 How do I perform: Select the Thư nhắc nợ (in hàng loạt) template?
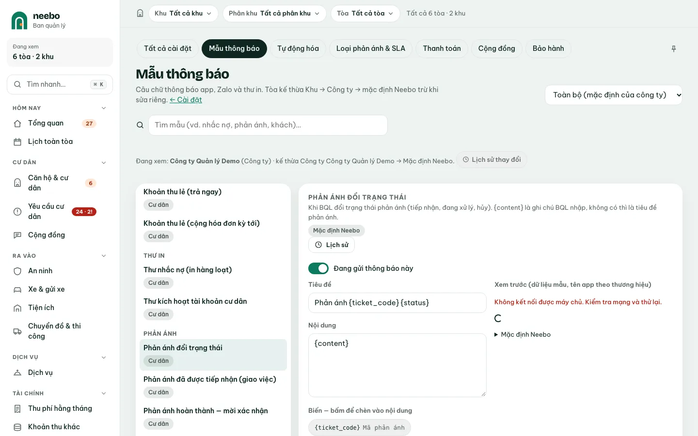(213, 276)
